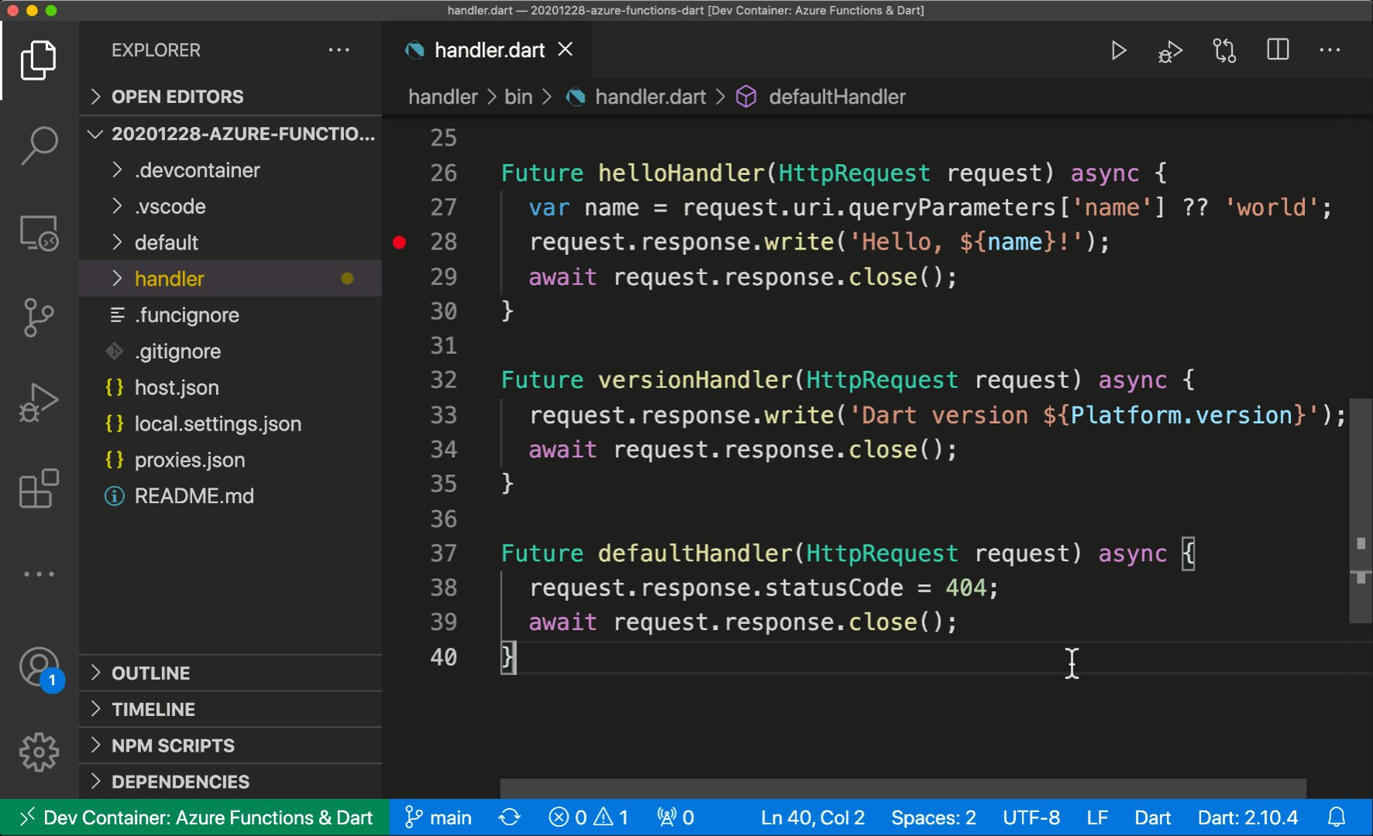Click the handler.dart breadcrumb segment
The width and height of the screenshot is (1373, 836).
637,97
